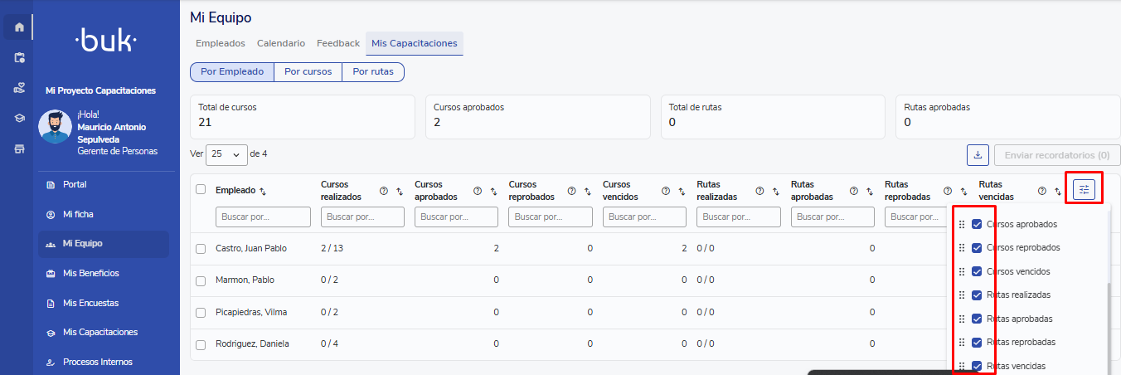
Task: Select the checkbox for Castro, Juan Pablo
Action: coord(201,249)
